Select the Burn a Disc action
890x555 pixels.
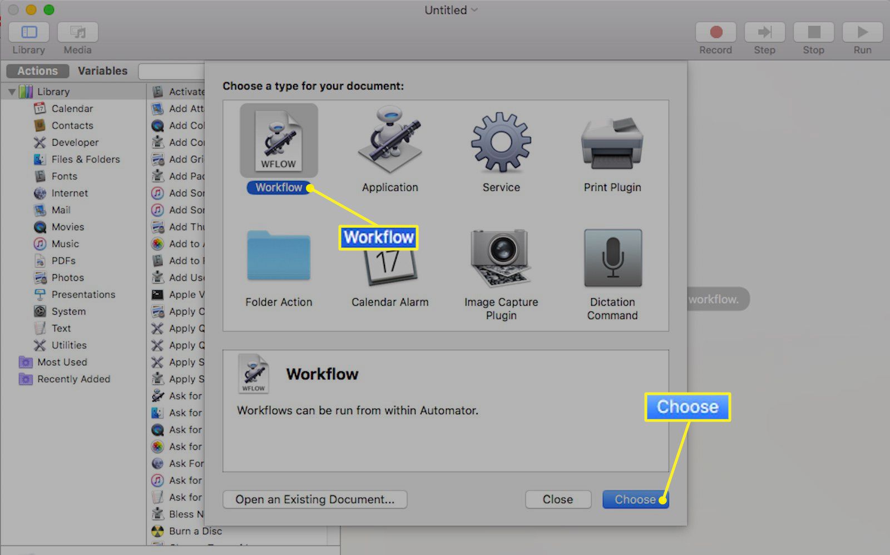[195, 531]
